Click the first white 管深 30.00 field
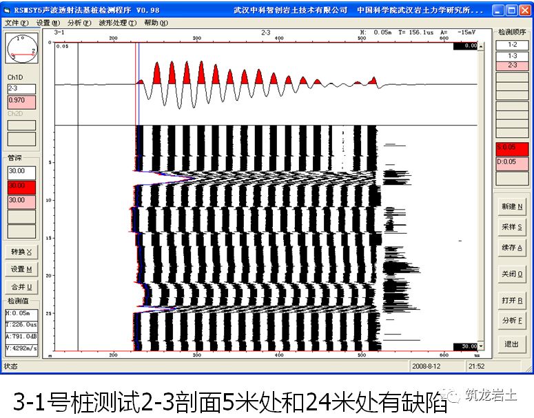The width and height of the screenshot is (534, 418). click(x=21, y=173)
